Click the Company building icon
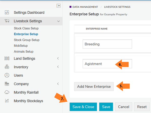The image size is (151, 113). tap(7, 84)
